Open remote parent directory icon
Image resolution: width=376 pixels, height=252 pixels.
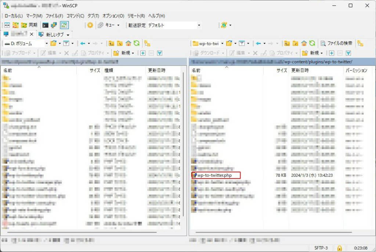[x=287, y=43]
